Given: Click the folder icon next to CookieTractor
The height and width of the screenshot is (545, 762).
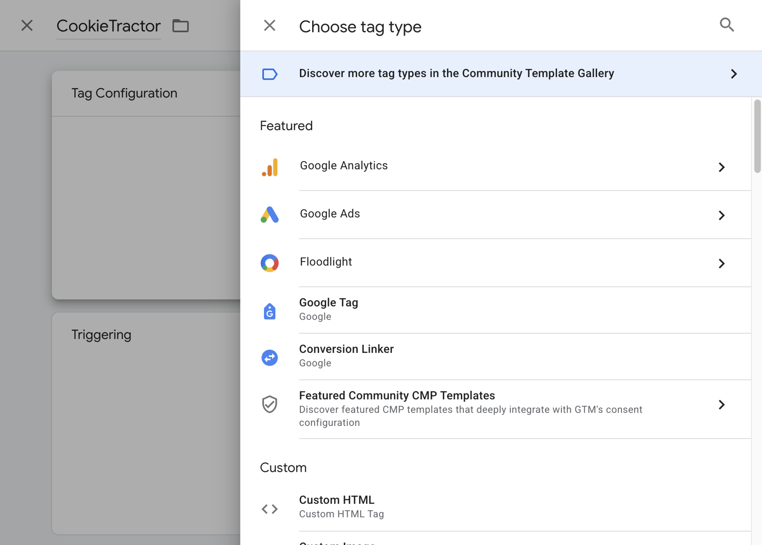Looking at the screenshot, I should (x=180, y=26).
